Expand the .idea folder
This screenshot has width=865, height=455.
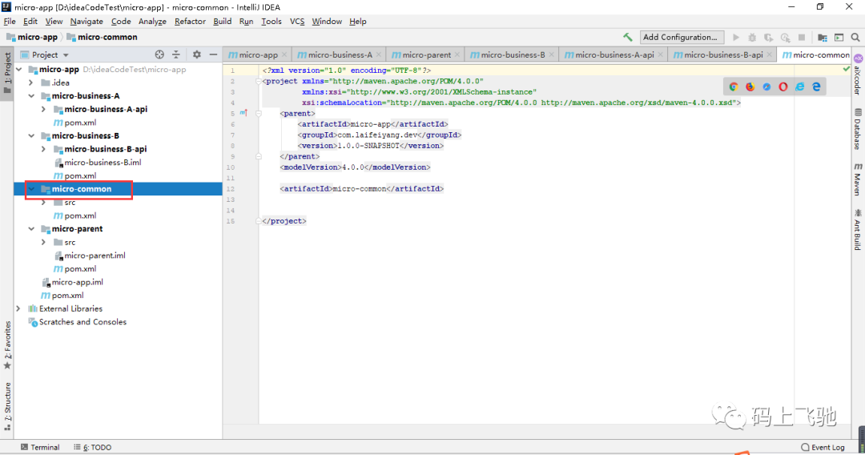click(x=31, y=83)
